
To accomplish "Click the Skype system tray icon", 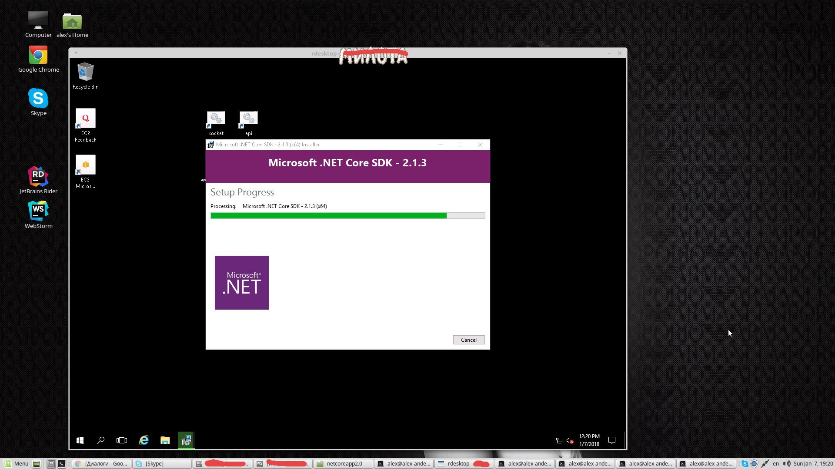I will (745, 463).
